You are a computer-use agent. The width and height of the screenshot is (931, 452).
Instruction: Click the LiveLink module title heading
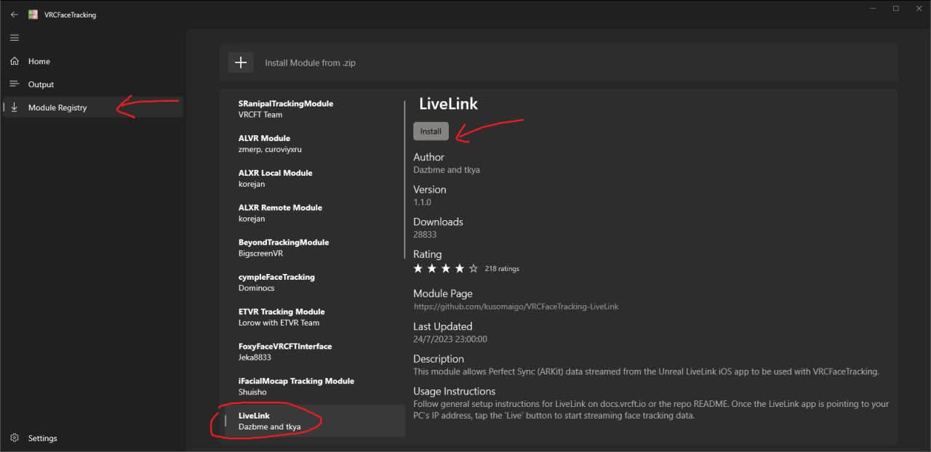pos(449,104)
